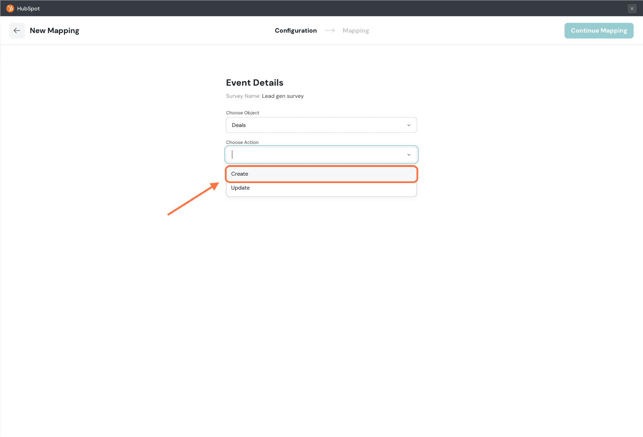
Task: Click the chevron in the Choose Action field
Action: click(409, 155)
